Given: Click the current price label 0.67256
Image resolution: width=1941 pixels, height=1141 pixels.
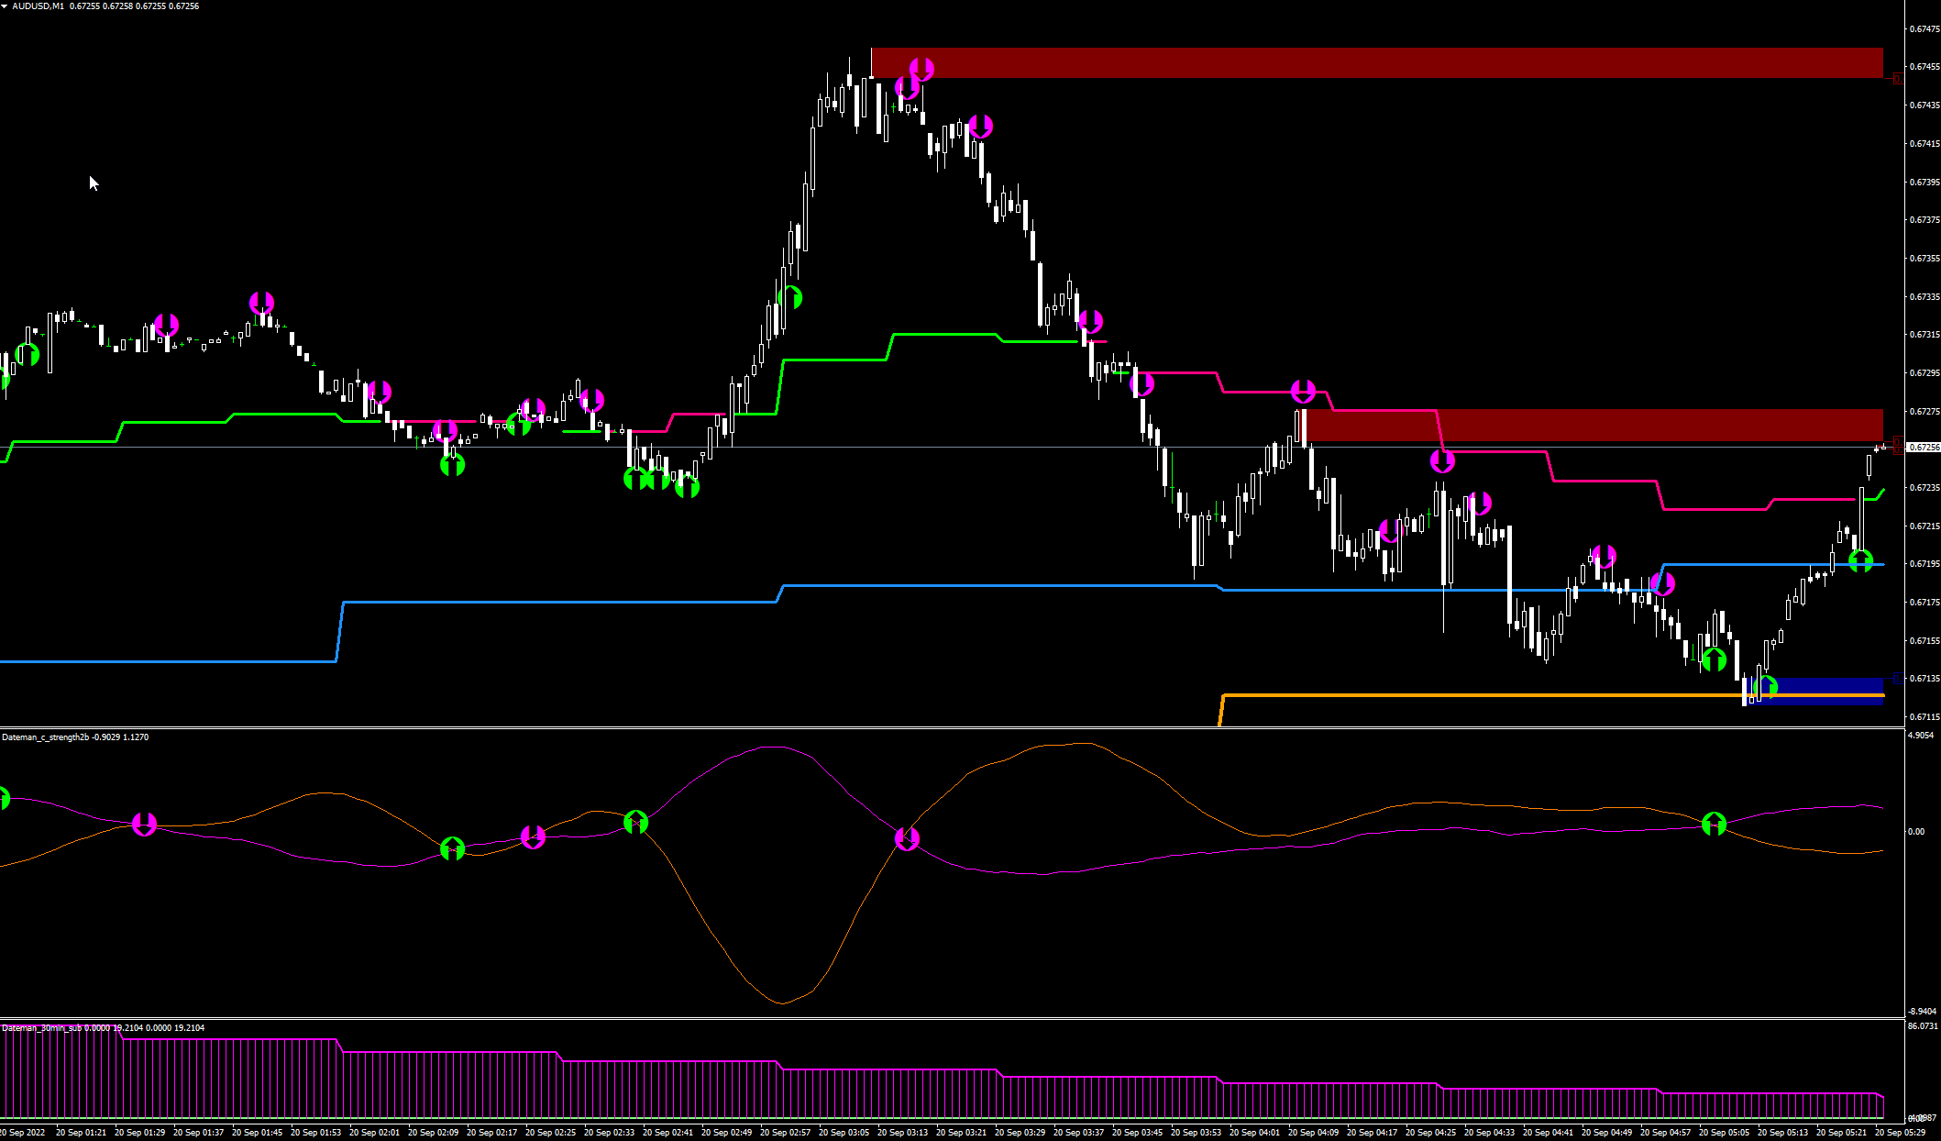Looking at the screenshot, I should point(1923,448).
